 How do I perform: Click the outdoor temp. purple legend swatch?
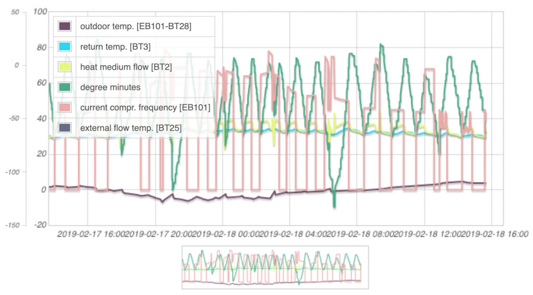(x=65, y=26)
